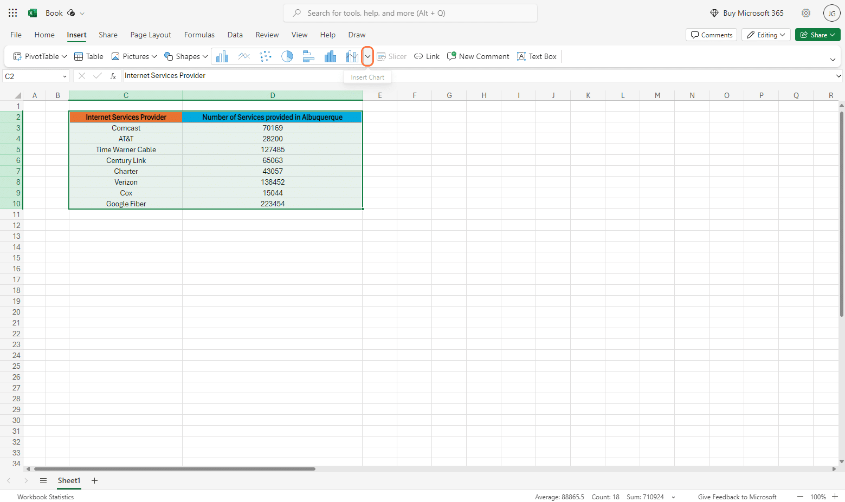Open Workbook Statistics
Viewport: 845px width, 502px height.
(x=46, y=497)
